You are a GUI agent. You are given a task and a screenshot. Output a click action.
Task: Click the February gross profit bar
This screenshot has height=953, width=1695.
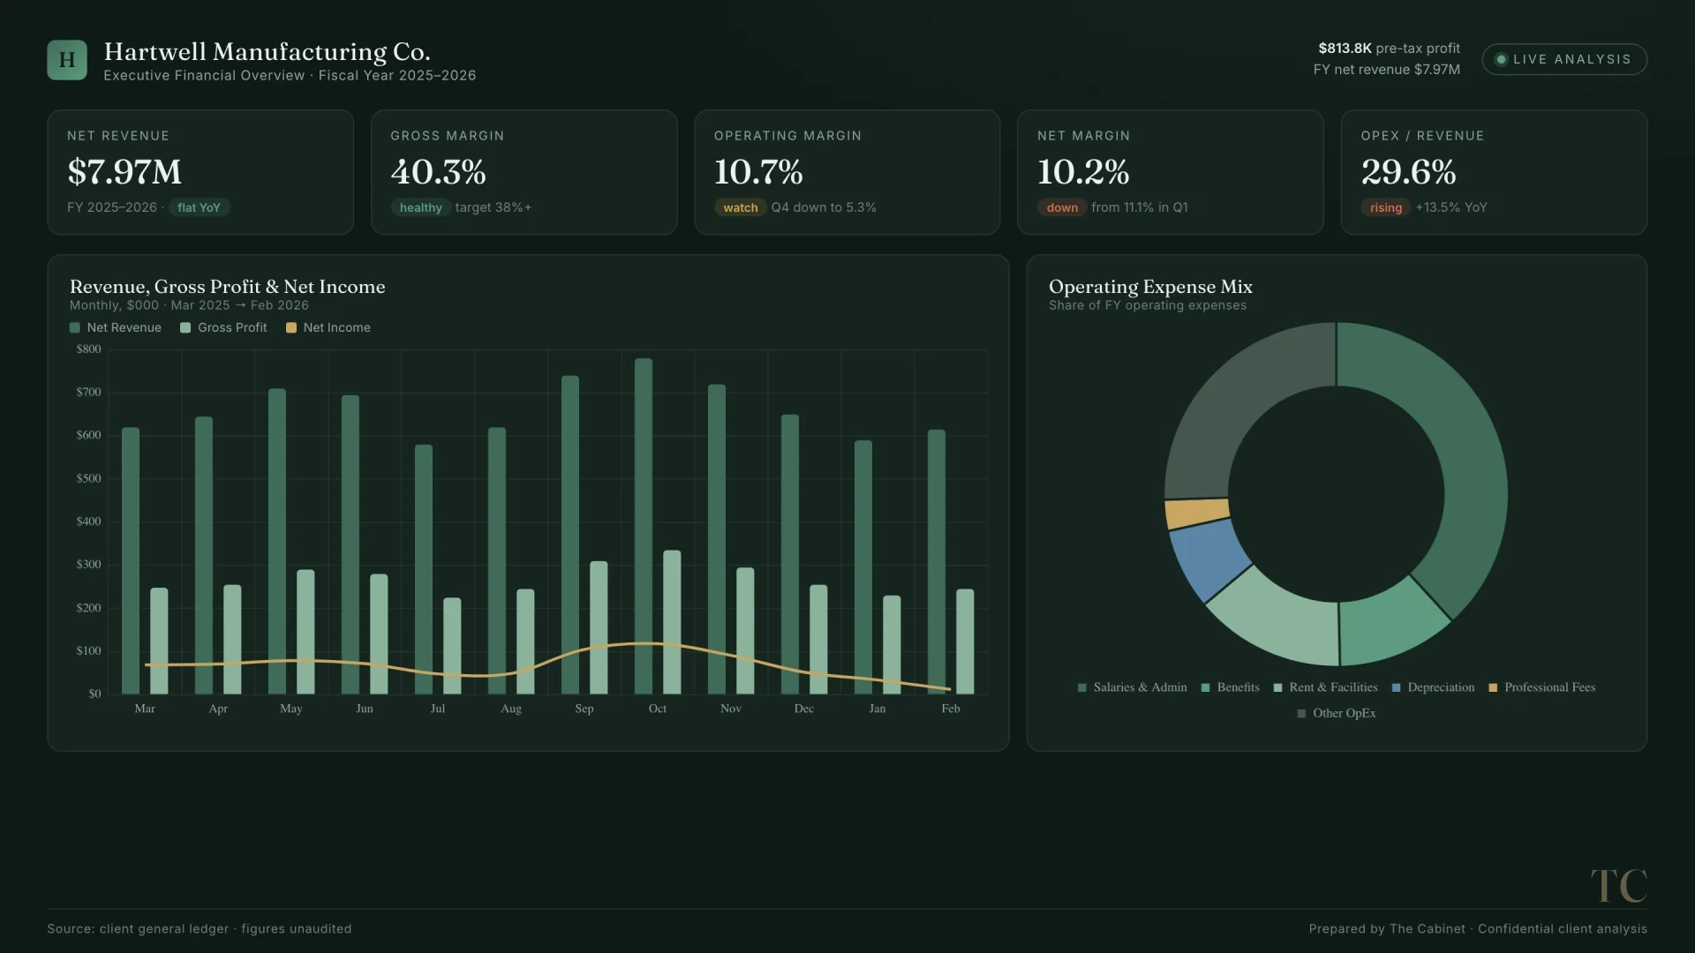(965, 642)
